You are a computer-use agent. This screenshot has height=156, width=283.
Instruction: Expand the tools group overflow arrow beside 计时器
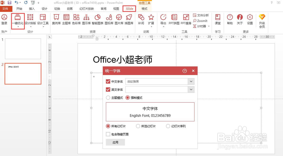(x=209, y=26)
